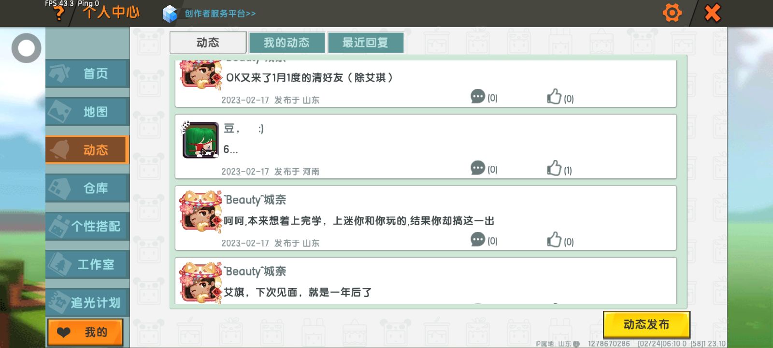Open comments on the OK又来了1月1度 post
The height and width of the screenshot is (348, 773).
click(x=484, y=97)
